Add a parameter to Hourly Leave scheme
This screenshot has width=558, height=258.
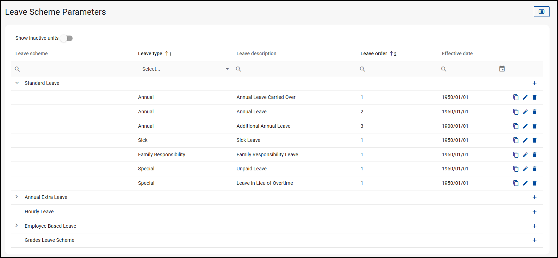(534, 212)
